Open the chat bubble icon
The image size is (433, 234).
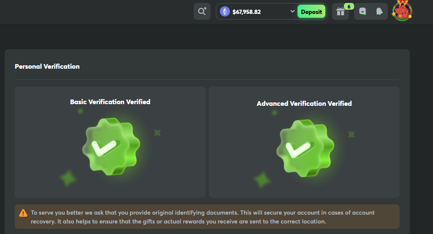pos(362,11)
